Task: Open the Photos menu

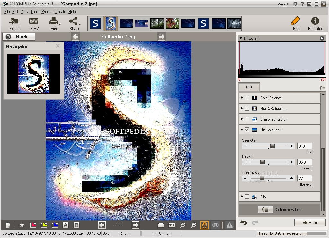Action: 47,12
